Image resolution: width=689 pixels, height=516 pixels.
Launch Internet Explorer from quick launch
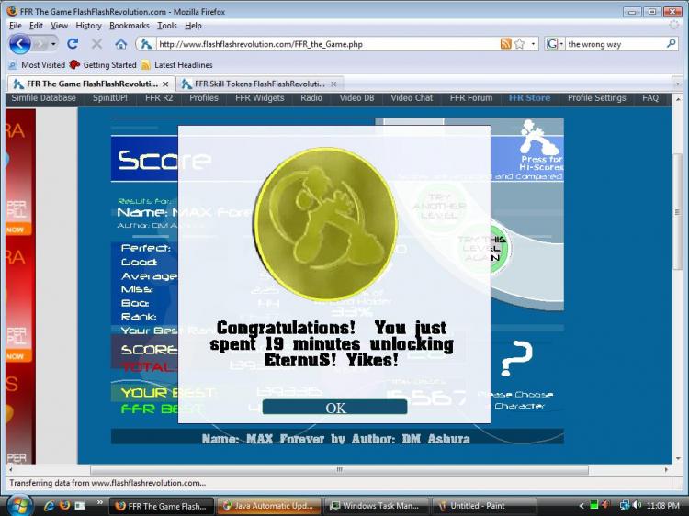50,506
